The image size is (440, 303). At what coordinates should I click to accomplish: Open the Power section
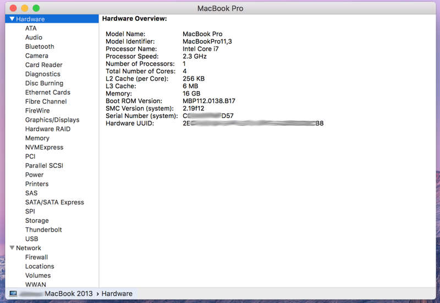tap(34, 175)
